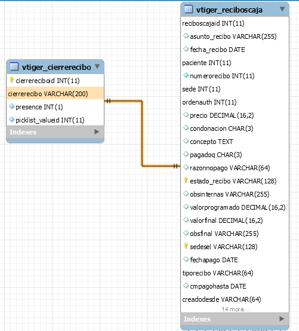Collapse the vtiger_cierrerecibo table with header arrow
Image resolution: width=299 pixels, height=331 pixels.
click(x=97, y=66)
